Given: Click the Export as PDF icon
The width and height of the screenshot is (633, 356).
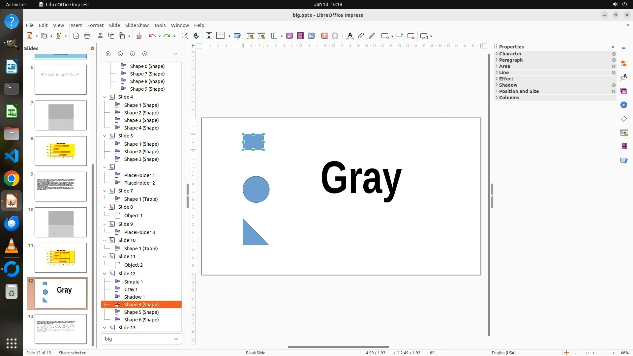Looking at the screenshot, I should click(x=76, y=36).
